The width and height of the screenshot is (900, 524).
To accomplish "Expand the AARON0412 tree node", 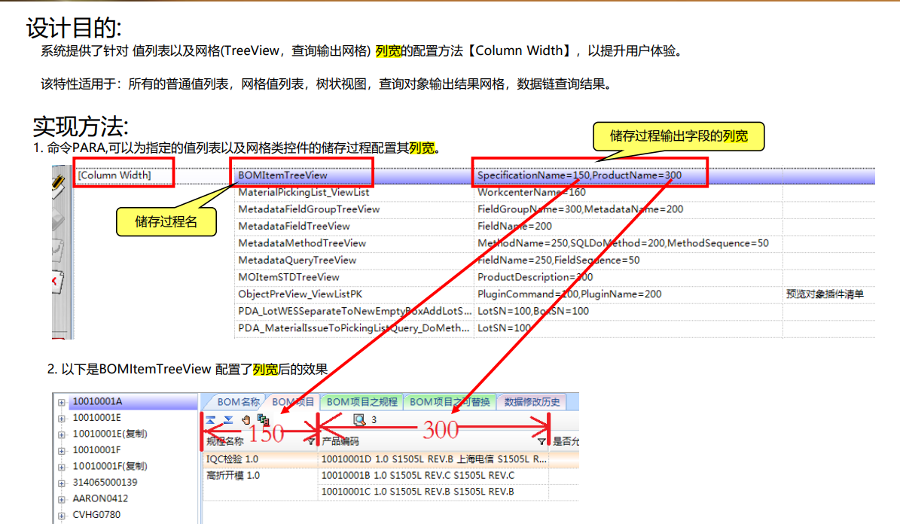I will click(61, 499).
